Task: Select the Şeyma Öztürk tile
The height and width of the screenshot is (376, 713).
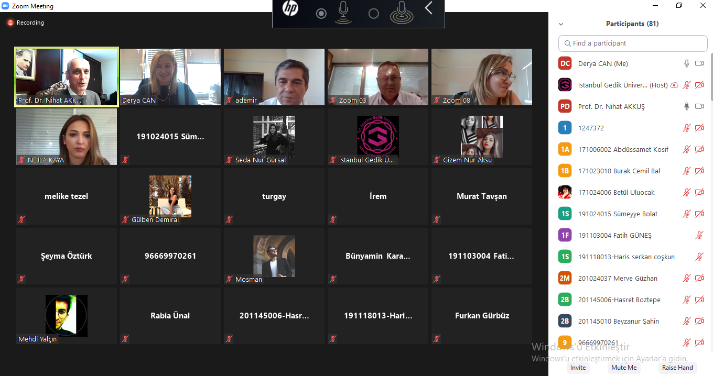Action: tap(67, 256)
